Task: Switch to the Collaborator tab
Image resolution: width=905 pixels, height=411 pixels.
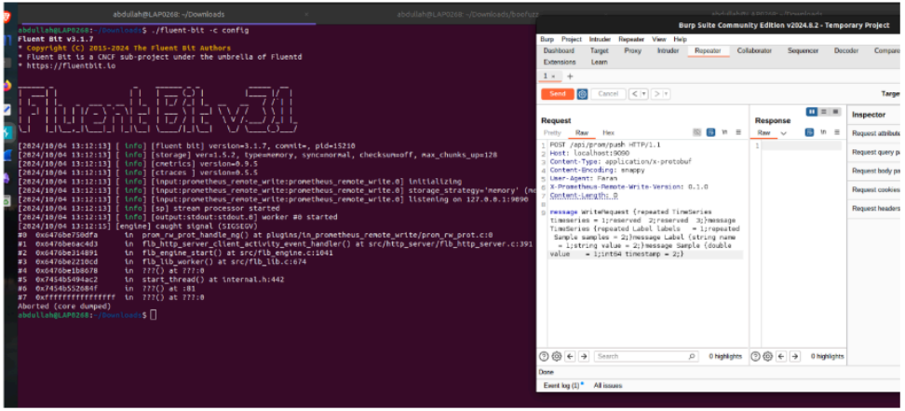Action: point(754,51)
